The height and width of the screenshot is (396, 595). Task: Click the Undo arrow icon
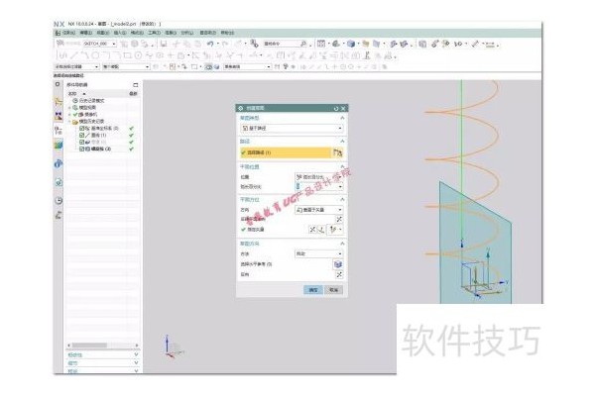click(x=210, y=44)
